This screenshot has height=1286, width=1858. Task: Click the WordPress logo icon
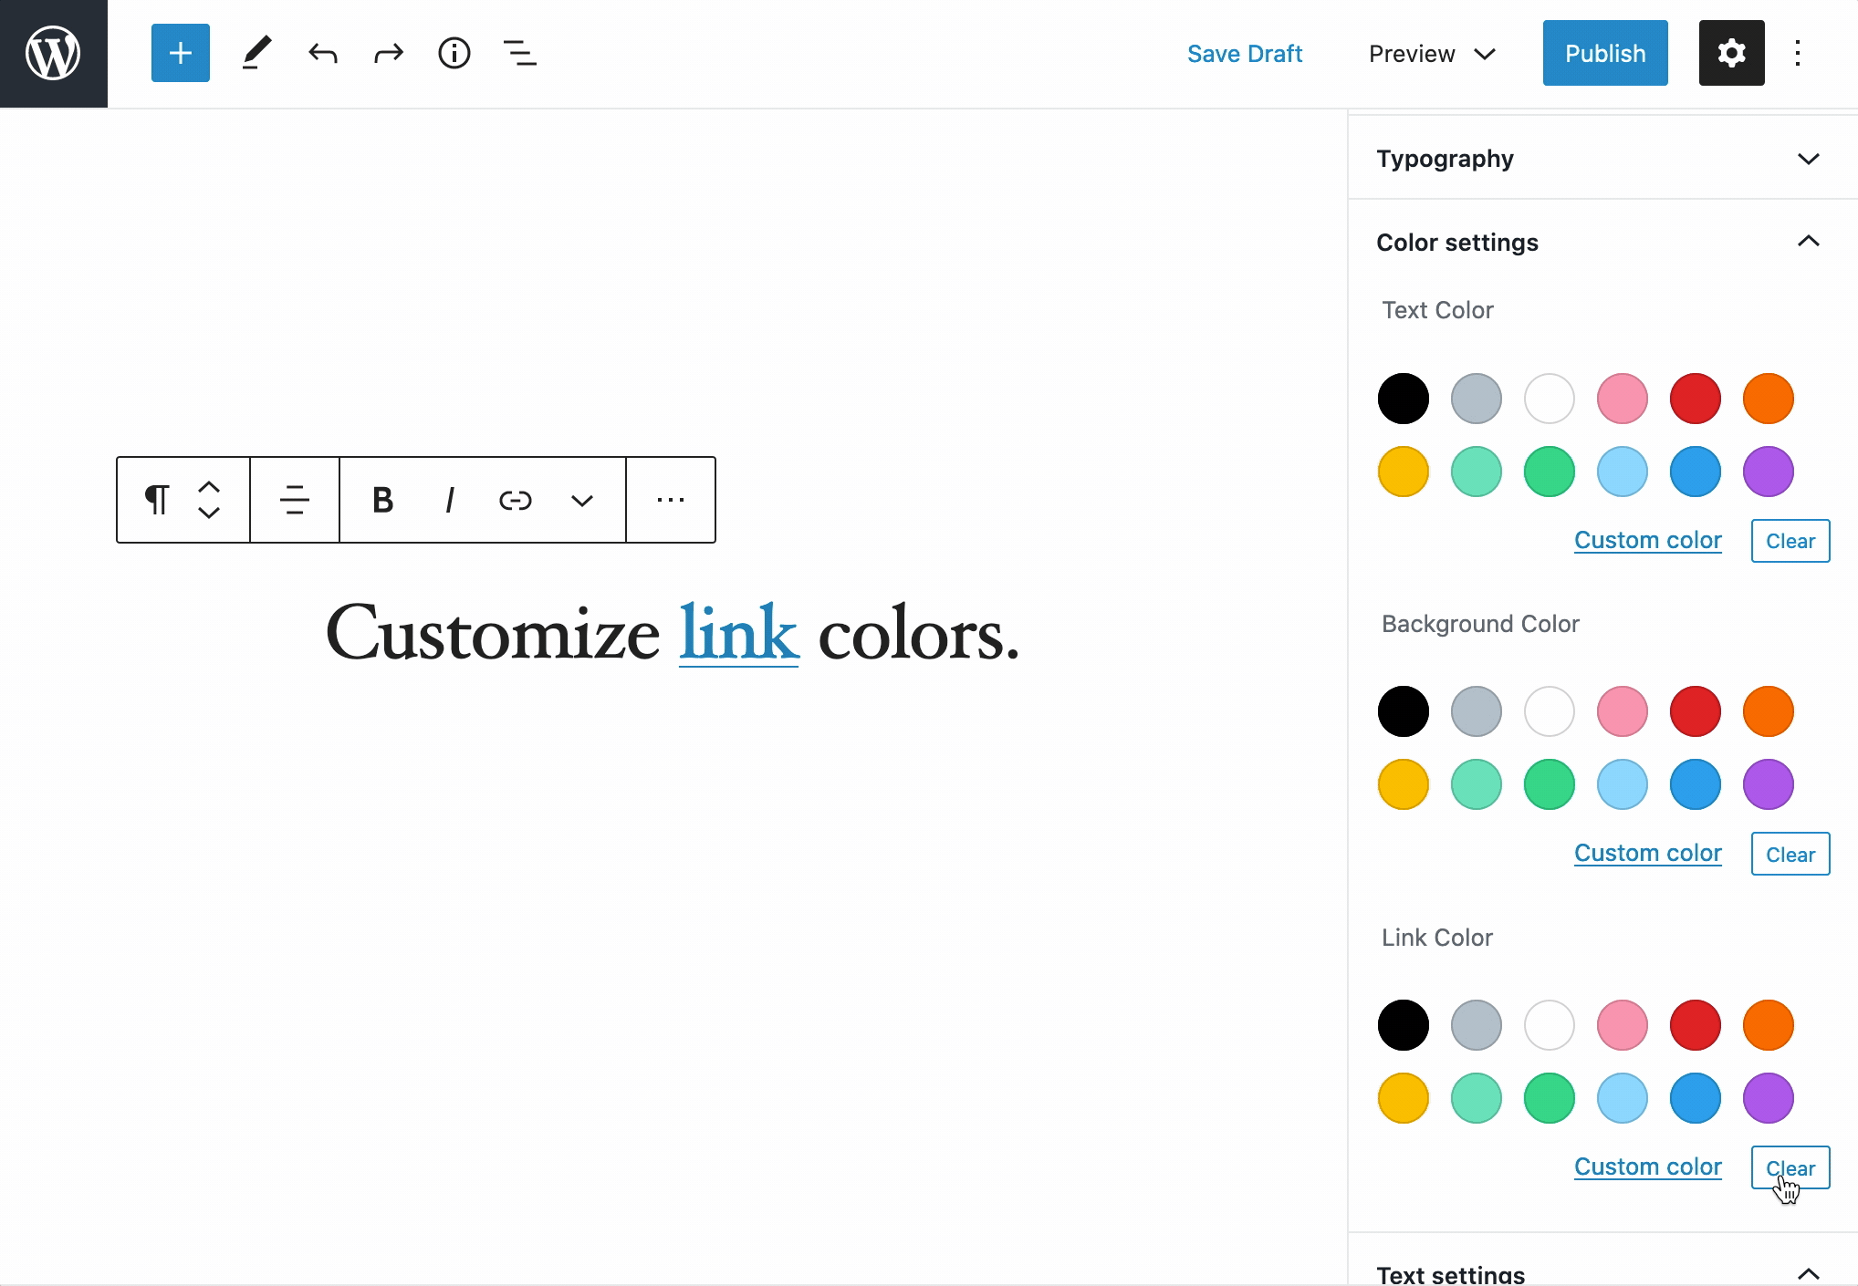pyautogui.click(x=53, y=53)
